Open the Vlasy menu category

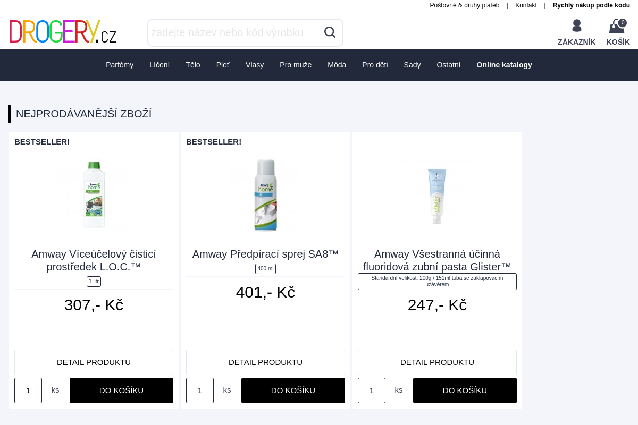tap(255, 65)
